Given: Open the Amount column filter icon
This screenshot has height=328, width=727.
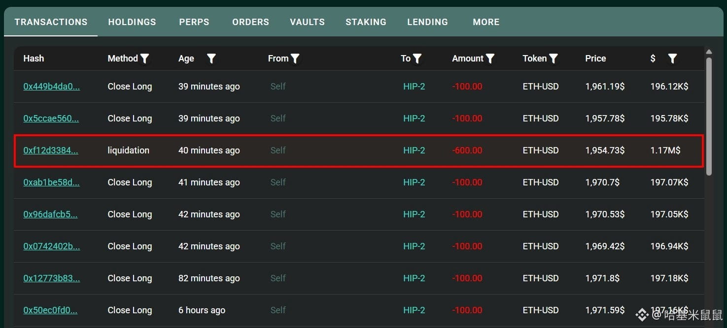Looking at the screenshot, I should point(490,59).
